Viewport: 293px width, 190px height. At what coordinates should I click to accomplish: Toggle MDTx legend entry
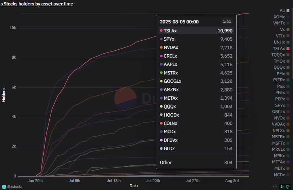(282, 168)
